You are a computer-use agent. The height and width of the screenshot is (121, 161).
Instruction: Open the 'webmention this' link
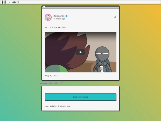pyautogui.click(x=49, y=83)
